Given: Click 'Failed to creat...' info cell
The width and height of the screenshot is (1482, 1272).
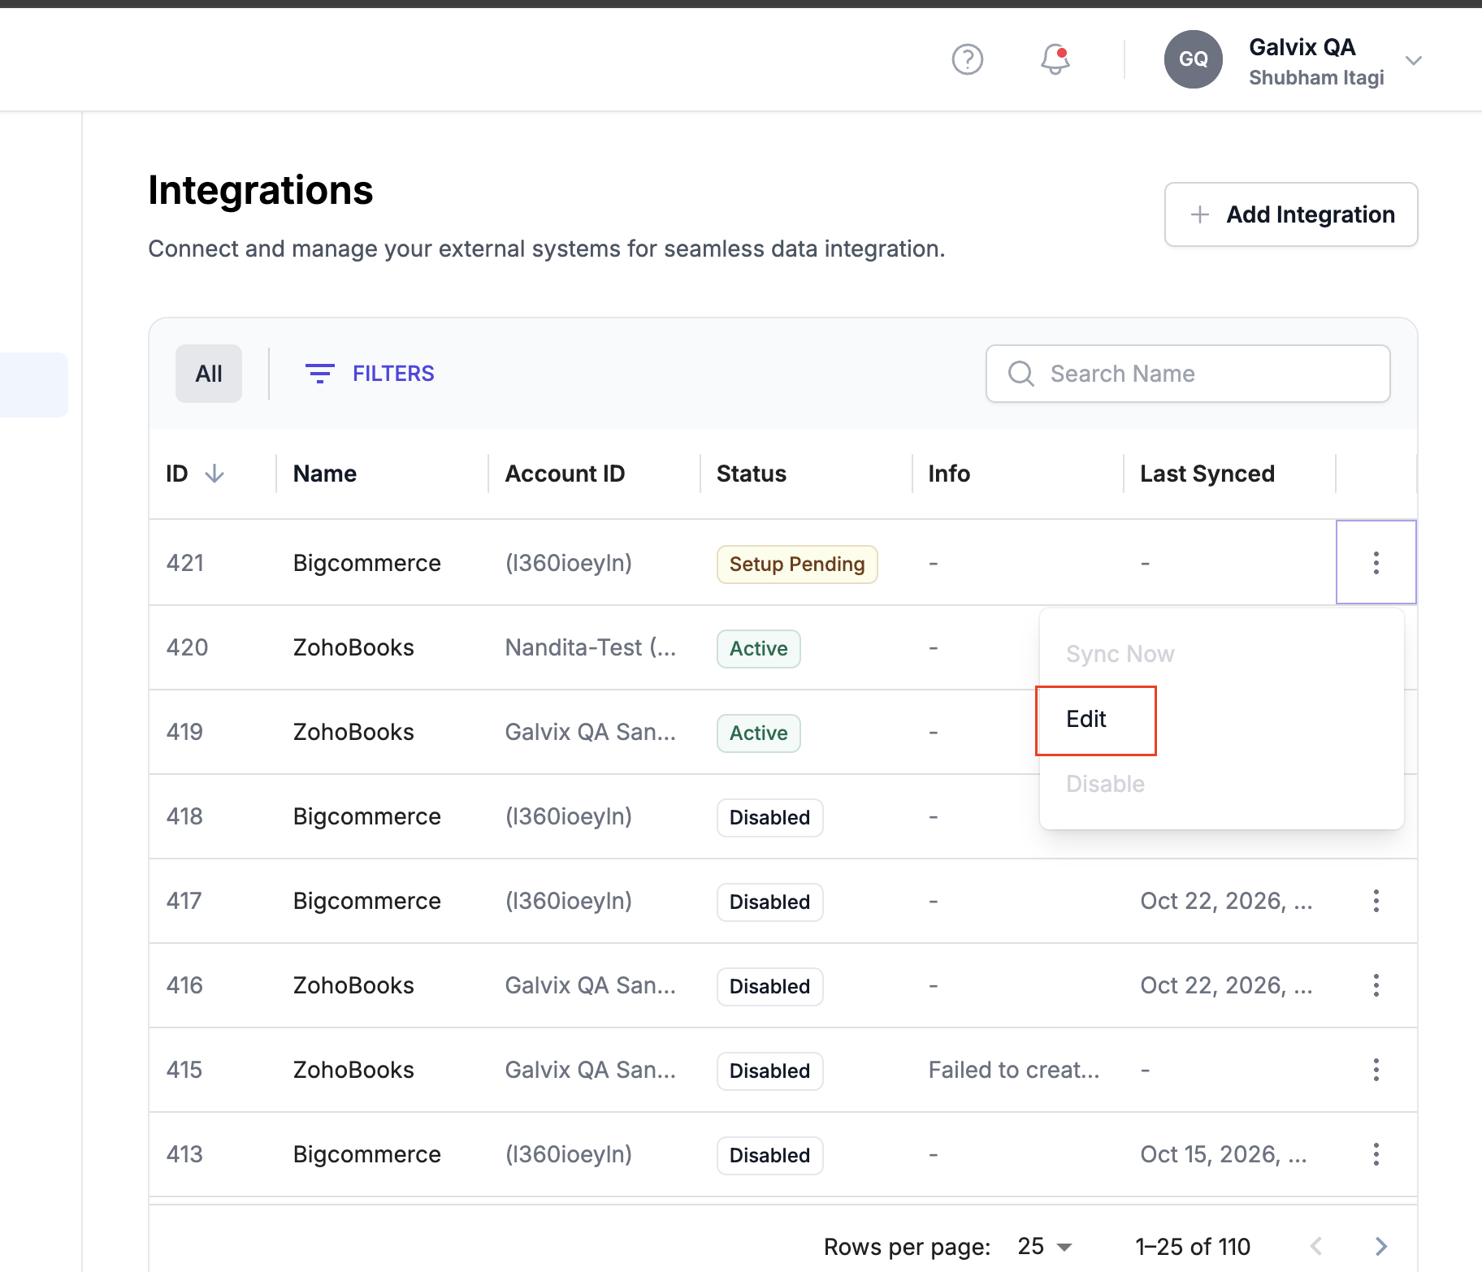Looking at the screenshot, I should tap(1014, 1070).
